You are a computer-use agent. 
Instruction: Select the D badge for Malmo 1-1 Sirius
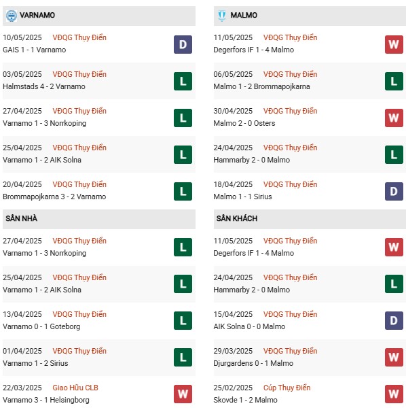[394, 191]
